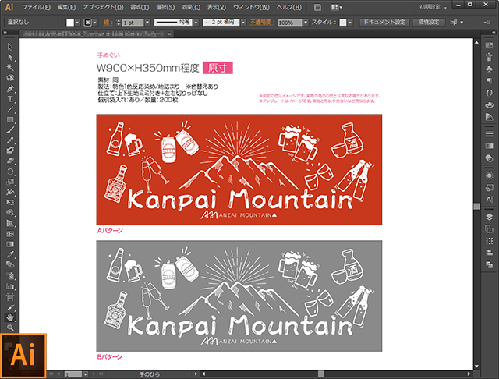Open the ウィンドウ menu
Viewport: 499px width, 379px height.
pos(251,7)
